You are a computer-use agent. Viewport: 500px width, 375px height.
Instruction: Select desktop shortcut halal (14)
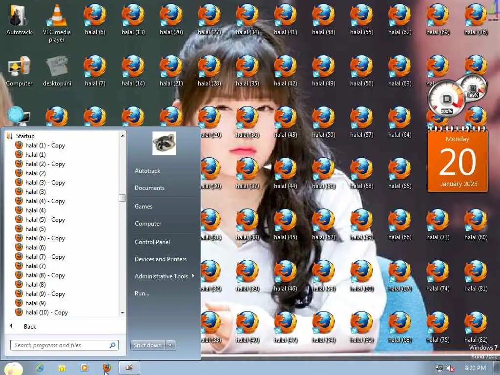(133, 71)
